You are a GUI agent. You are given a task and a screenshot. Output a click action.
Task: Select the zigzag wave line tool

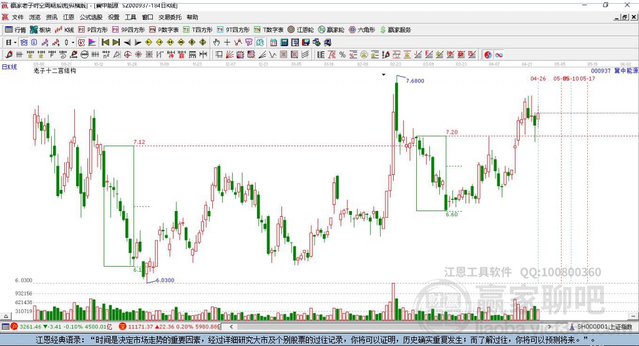click(273, 55)
